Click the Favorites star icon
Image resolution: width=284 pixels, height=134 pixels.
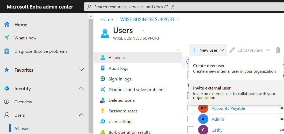(7, 70)
